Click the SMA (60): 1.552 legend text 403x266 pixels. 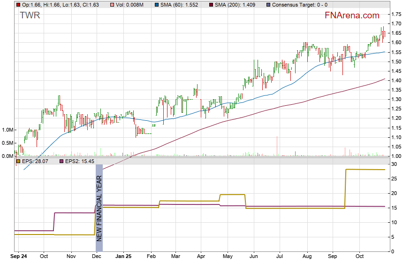coord(179,5)
